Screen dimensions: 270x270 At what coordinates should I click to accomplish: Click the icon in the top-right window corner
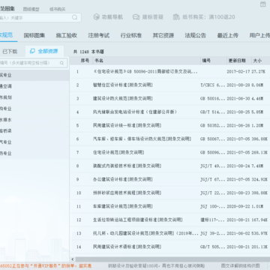[262, 4]
